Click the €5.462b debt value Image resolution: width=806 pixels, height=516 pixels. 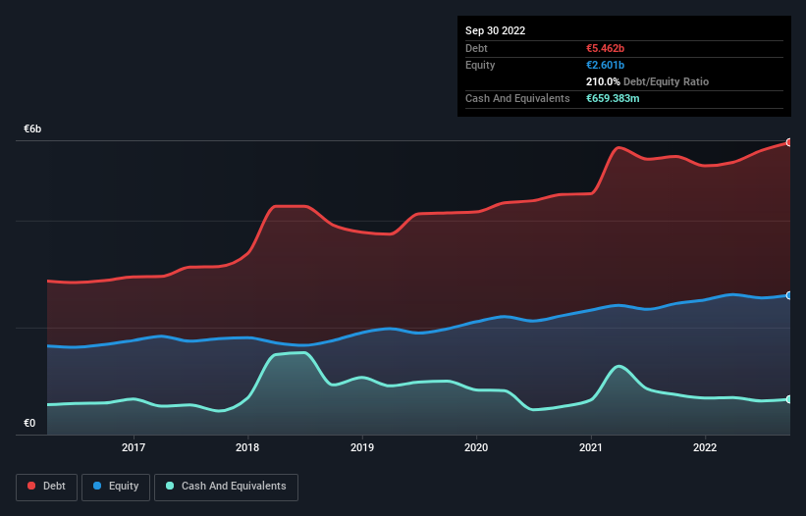coord(605,48)
